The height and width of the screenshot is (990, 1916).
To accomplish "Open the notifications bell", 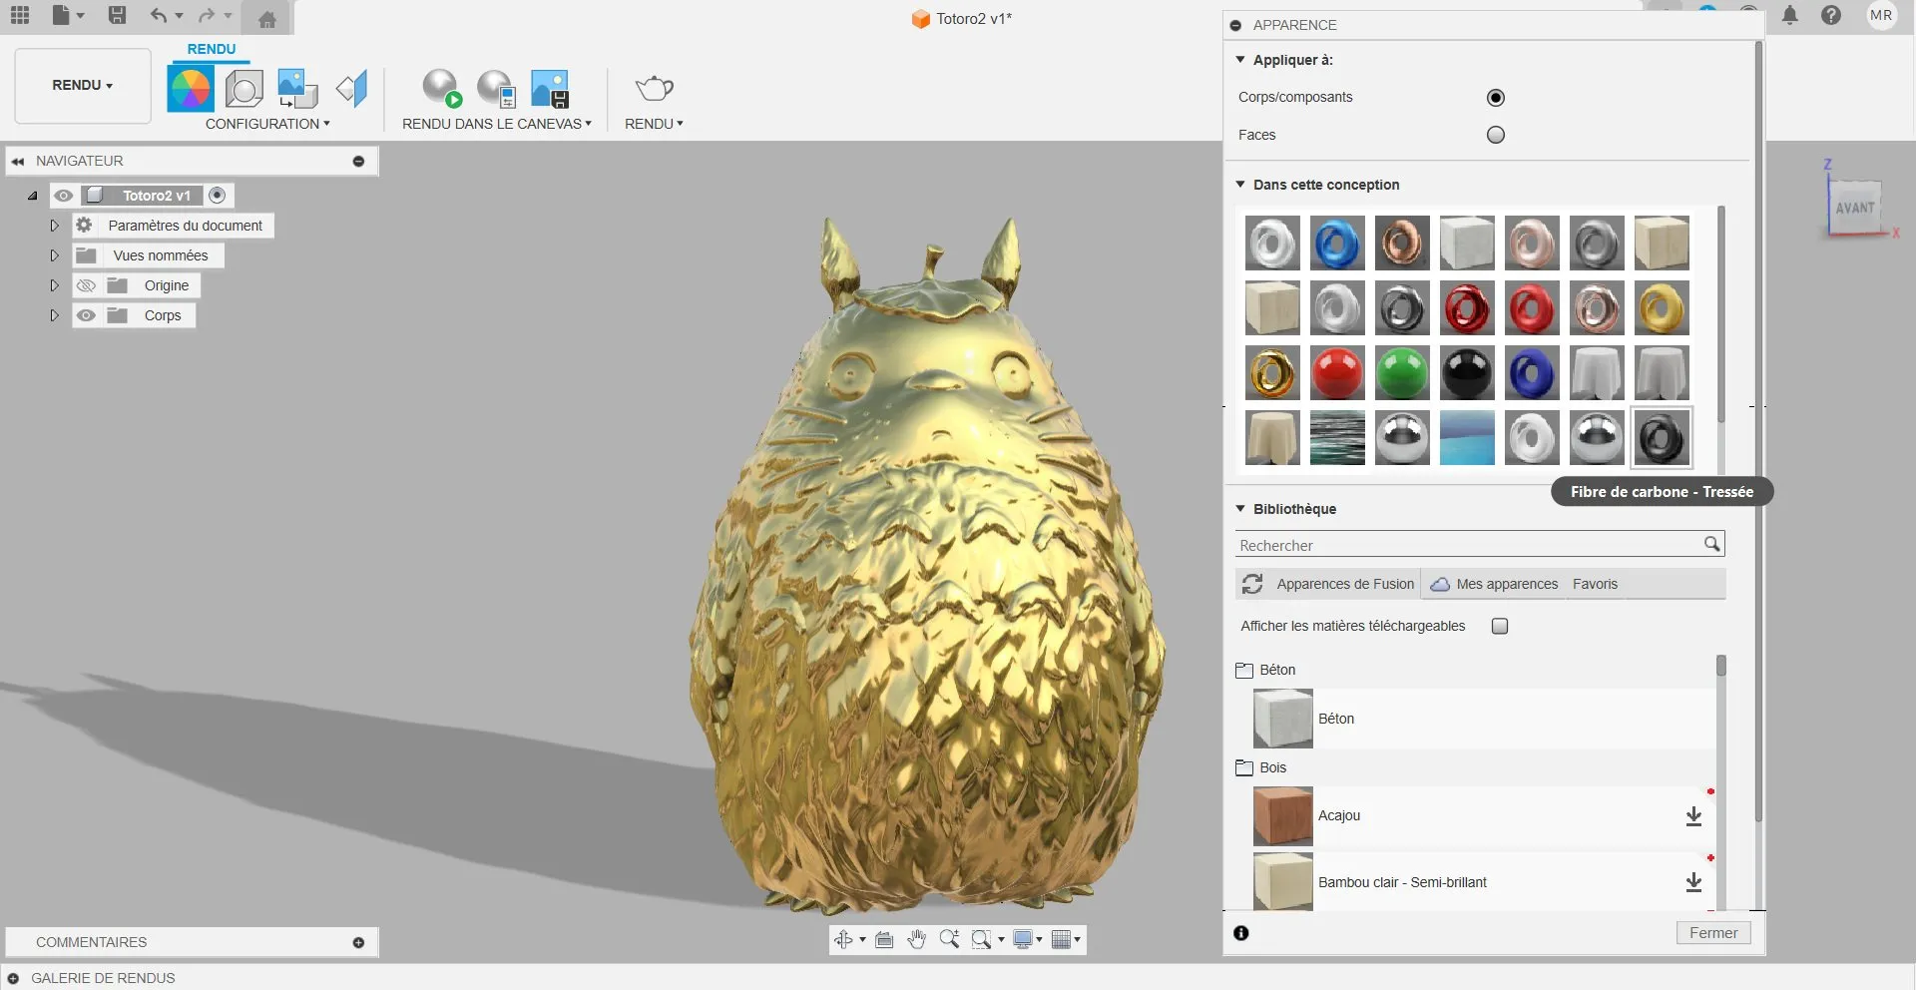I will pos(1790,15).
